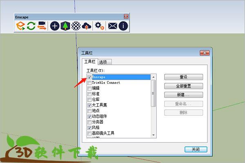Toggle Enscape camera view synchronization icon
This screenshot has width=245, height=163.
coord(42,26)
